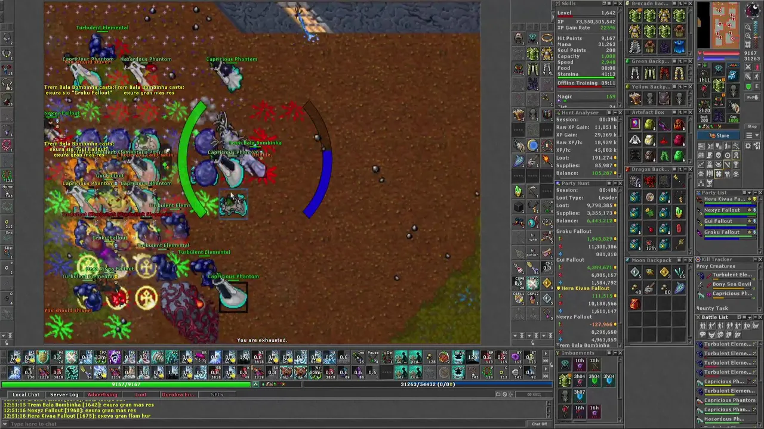The width and height of the screenshot is (764, 429).
Task: Target Hazardous Phantom in Battle List
Action: pos(727,419)
